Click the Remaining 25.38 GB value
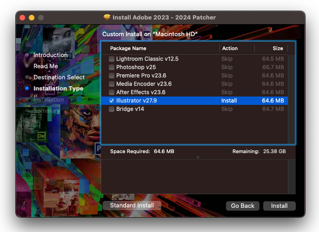Viewport: 319px width, 232px height. [274, 151]
